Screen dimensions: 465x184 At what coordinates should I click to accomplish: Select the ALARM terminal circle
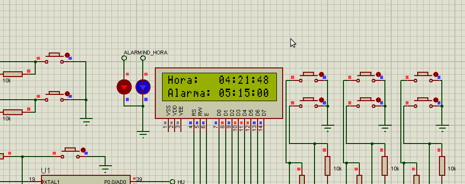point(124,58)
